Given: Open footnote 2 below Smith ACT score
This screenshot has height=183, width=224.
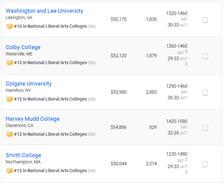Looking at the screenshot, I should click(186, 172).
